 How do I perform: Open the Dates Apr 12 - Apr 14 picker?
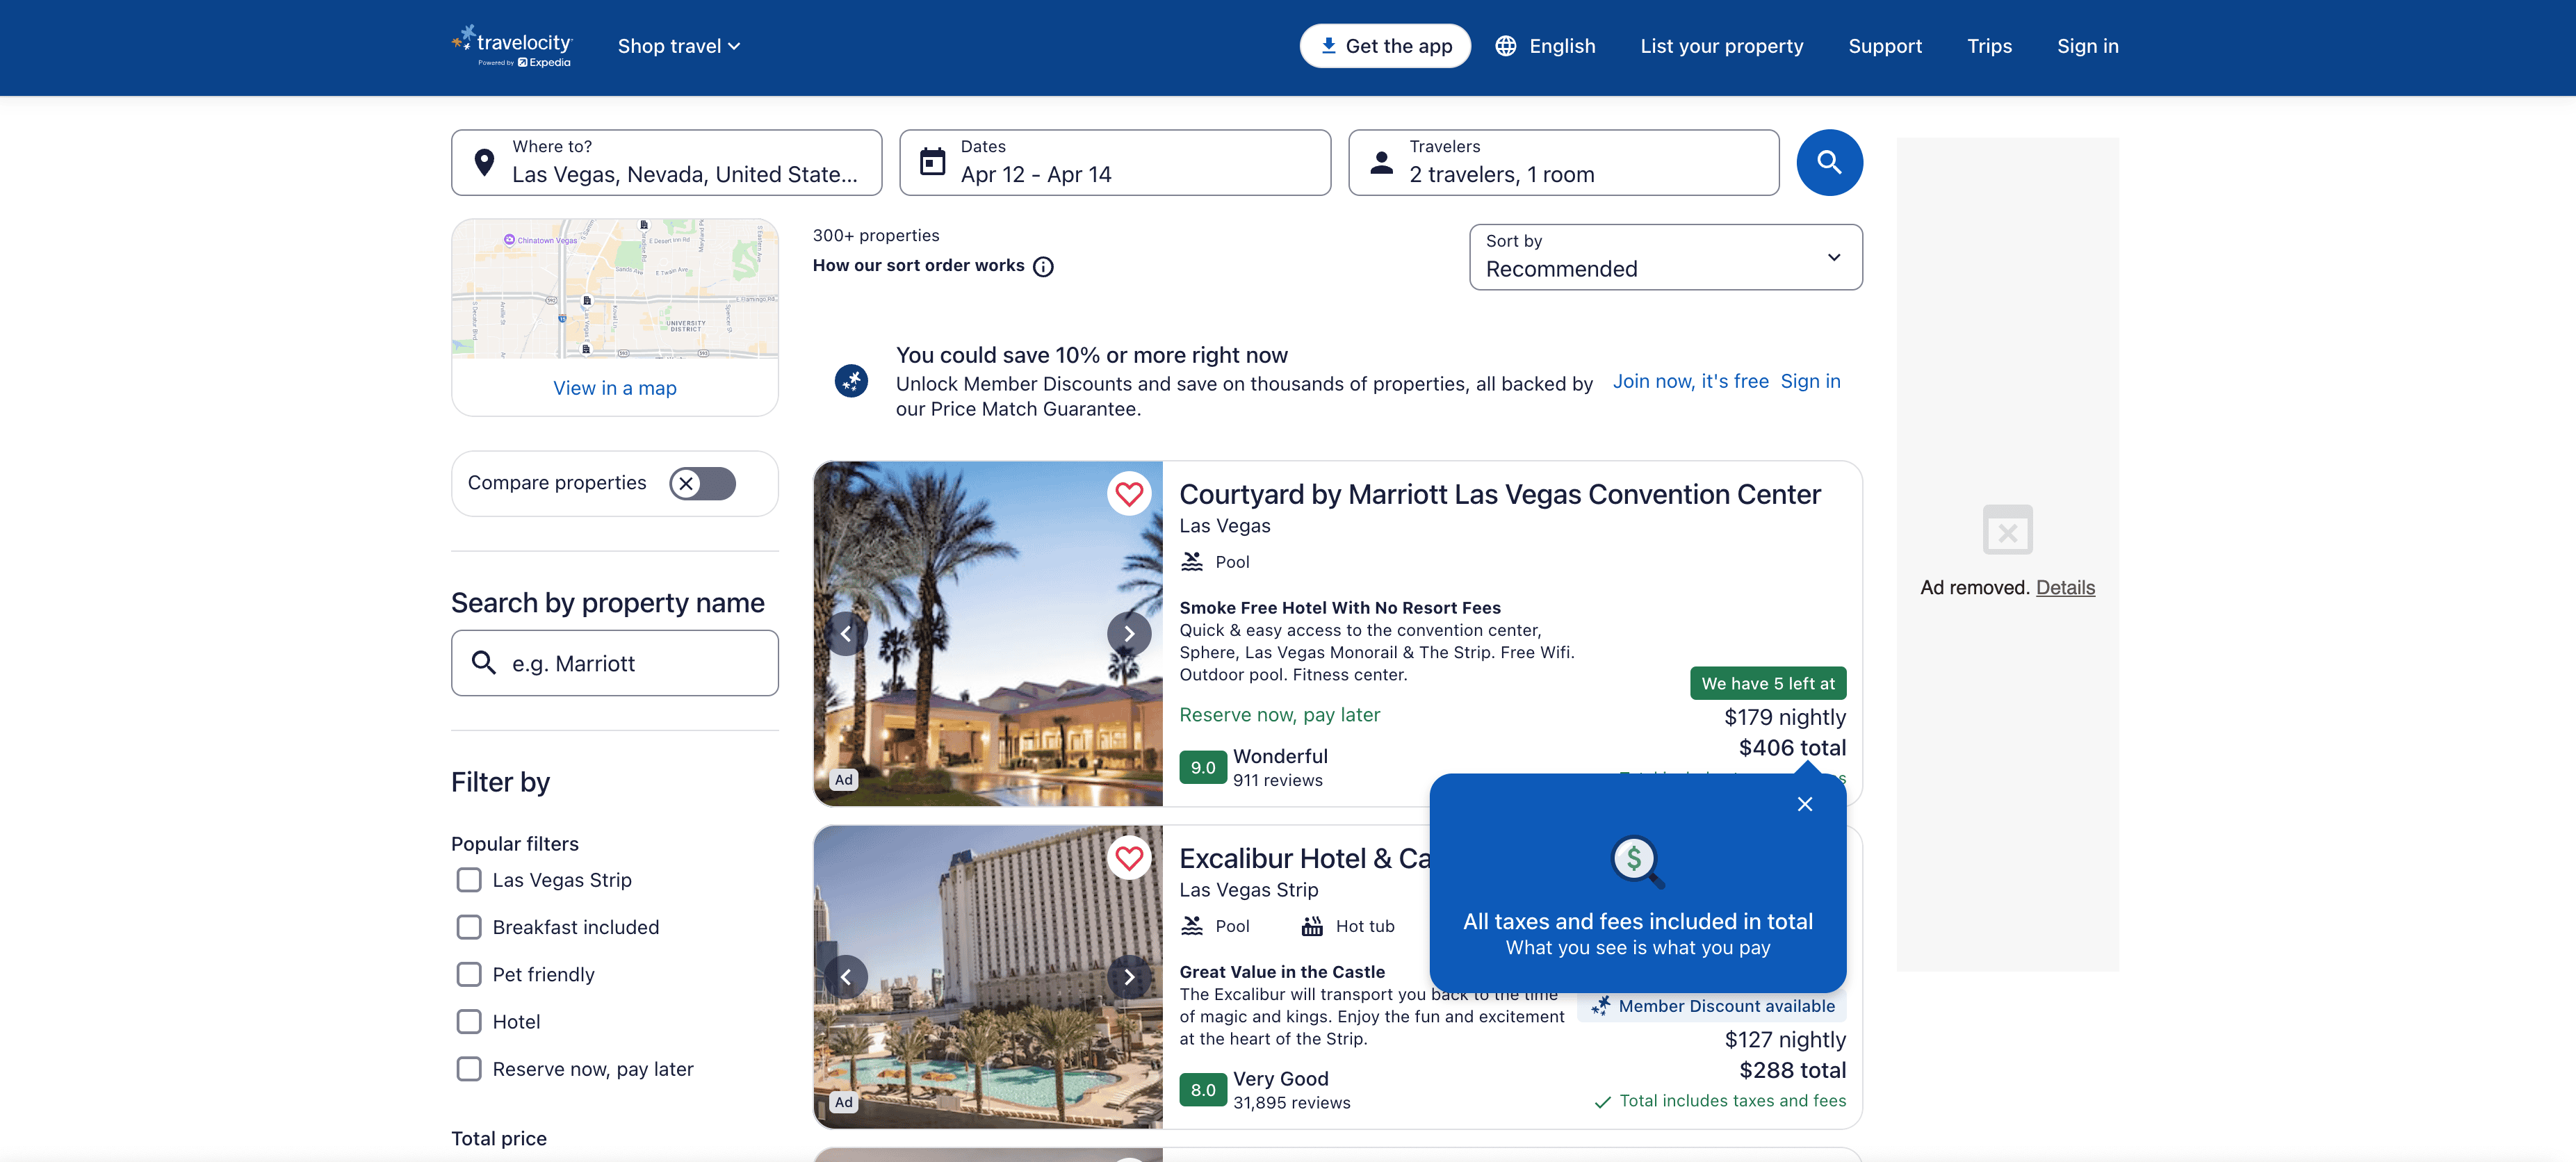1114,162
